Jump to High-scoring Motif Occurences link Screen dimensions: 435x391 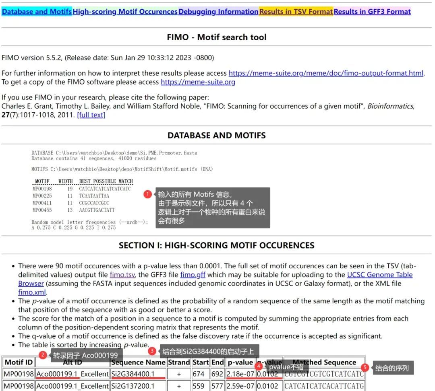pyautogui.click(x=125, y=12)
